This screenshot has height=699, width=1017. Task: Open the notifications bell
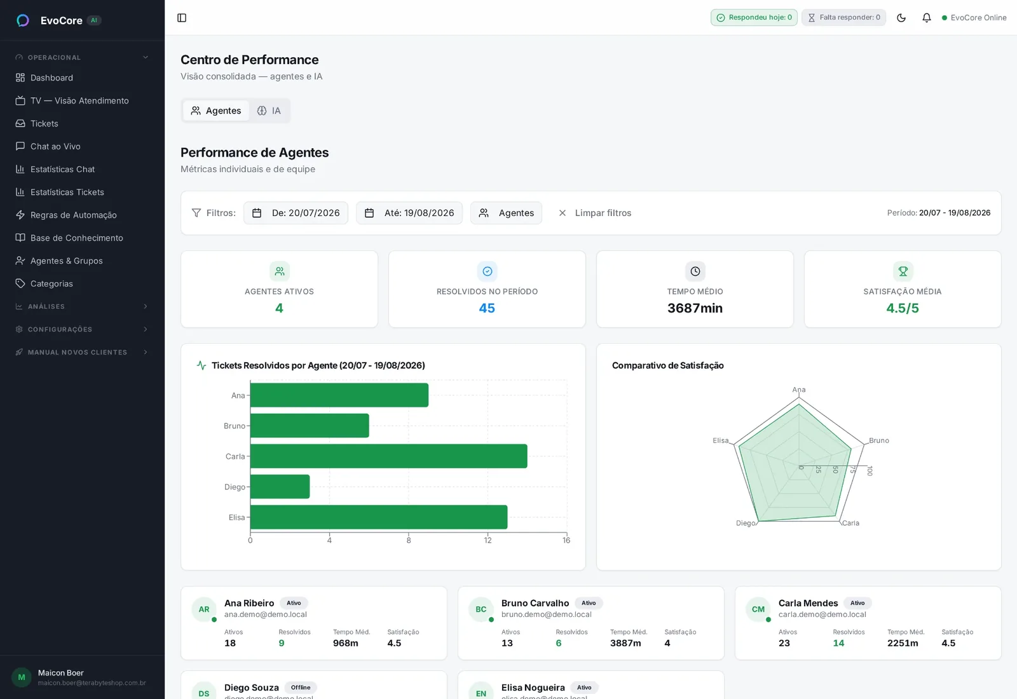pos(927,18)
